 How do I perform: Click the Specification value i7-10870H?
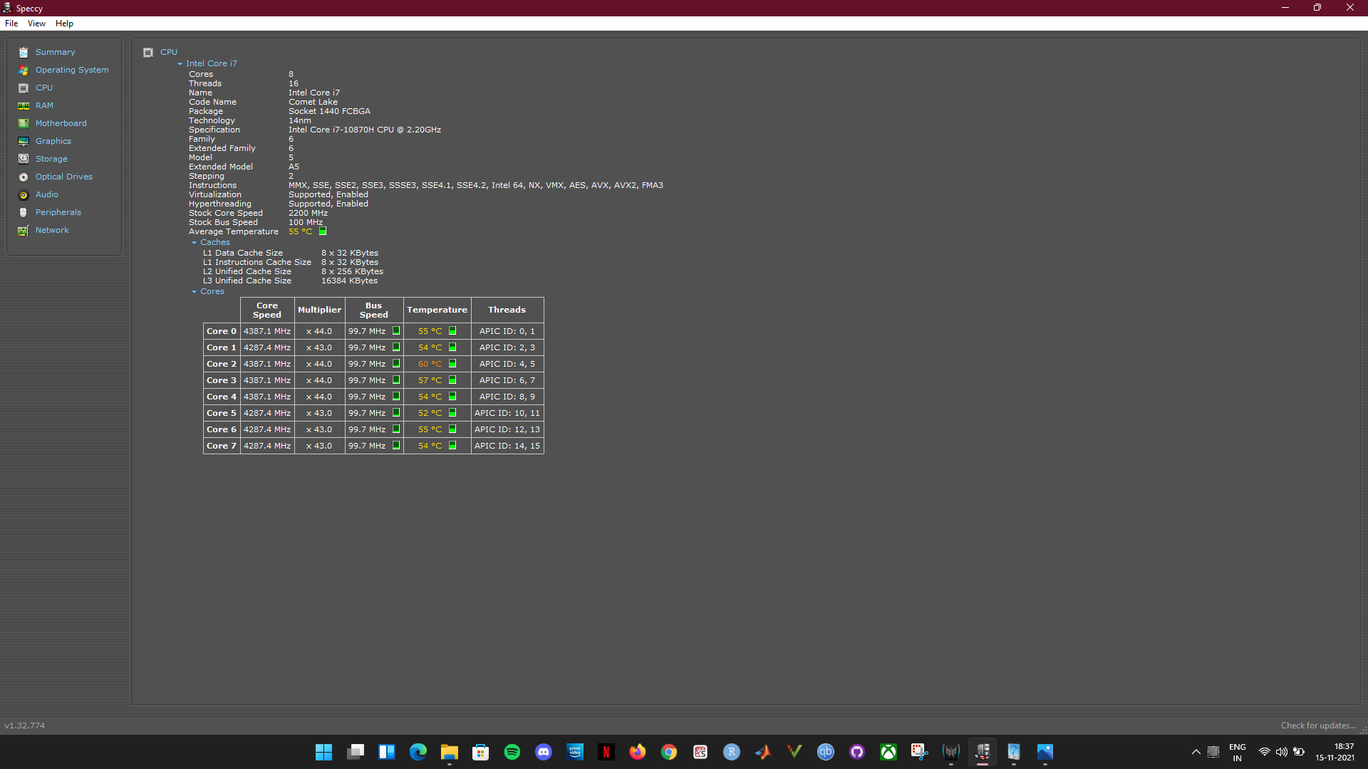(365, 130)
